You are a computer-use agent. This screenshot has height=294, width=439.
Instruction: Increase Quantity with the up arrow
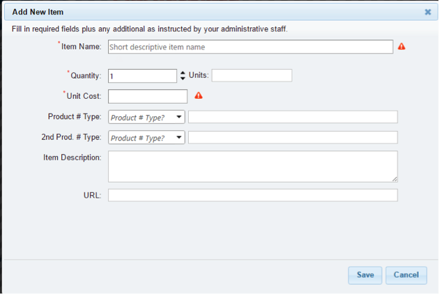(183, 72)
